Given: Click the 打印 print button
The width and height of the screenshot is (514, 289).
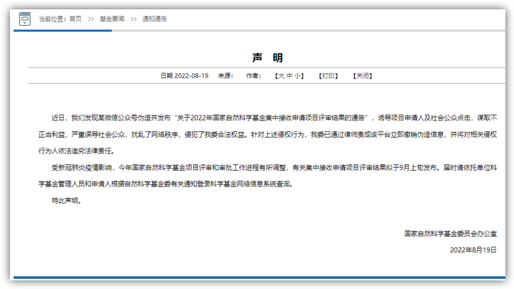Looking at the screenshot, I should click(x=328, y=76).
